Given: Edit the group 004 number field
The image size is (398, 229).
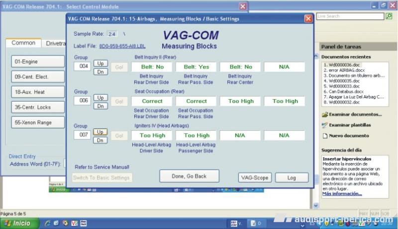Looking at the screenshot, I should click(x=82, y=66).
